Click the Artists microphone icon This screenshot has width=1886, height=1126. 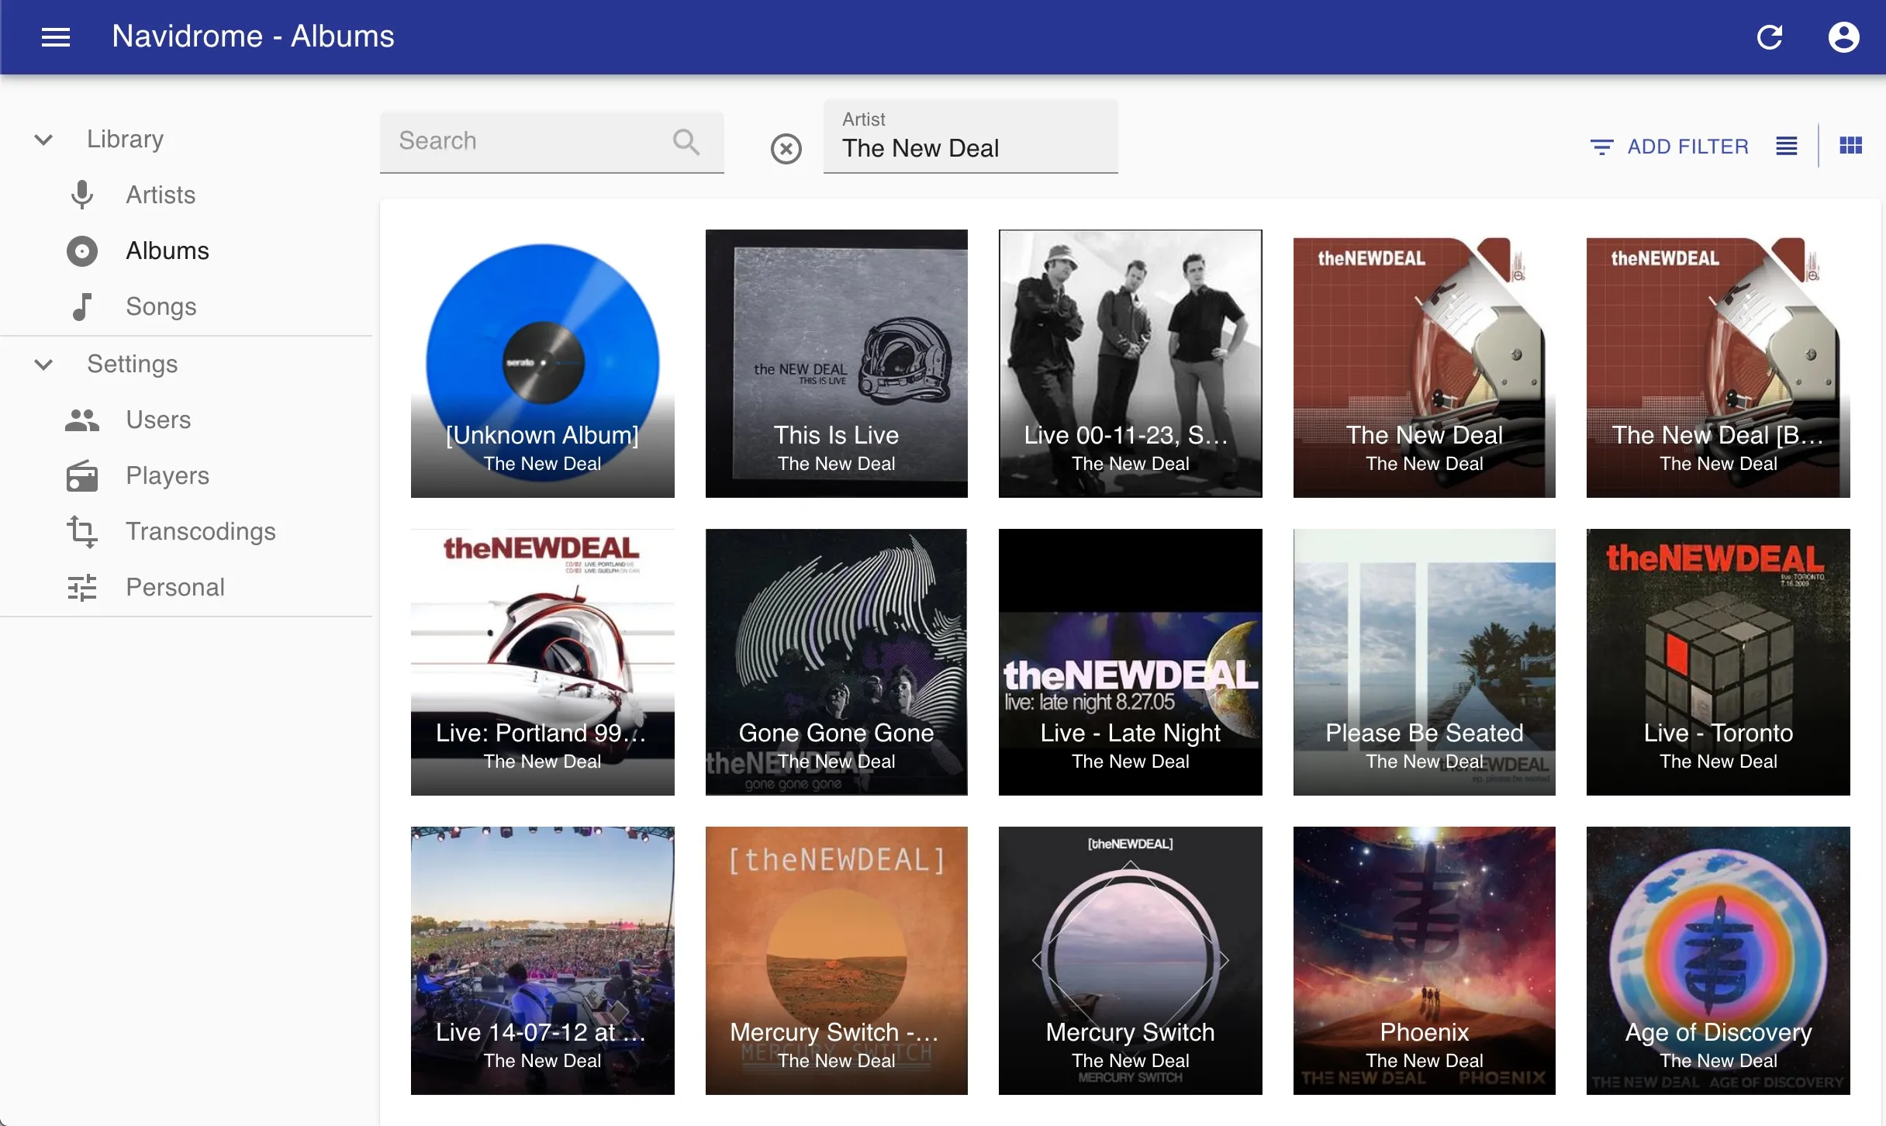click(x=82, y=195)
